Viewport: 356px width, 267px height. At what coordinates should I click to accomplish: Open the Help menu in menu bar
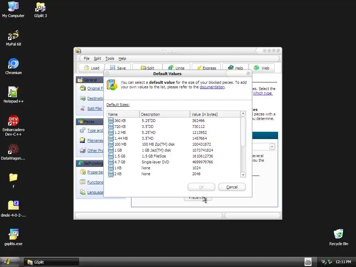pyautogui.click(x=122, y=58)
